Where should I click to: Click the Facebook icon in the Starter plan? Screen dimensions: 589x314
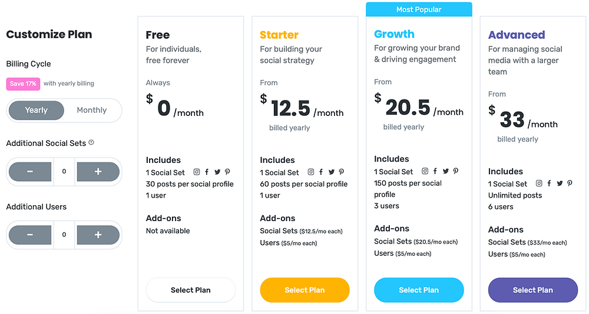tap(321, 172)
